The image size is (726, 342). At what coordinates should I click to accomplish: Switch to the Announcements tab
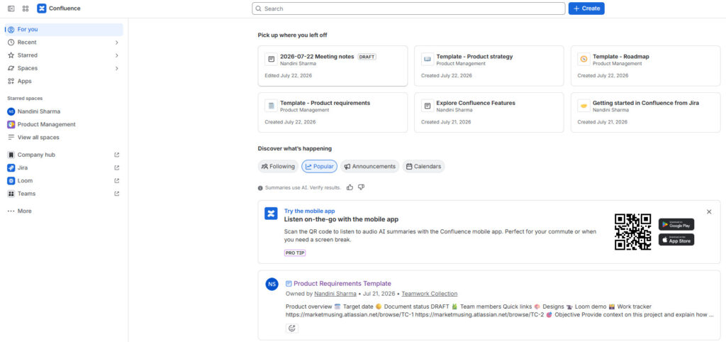[x=369, y=166]
